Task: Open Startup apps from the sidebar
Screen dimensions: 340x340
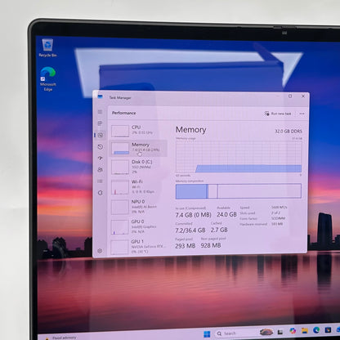Action: pyautogui.click(x=101, y=158)
